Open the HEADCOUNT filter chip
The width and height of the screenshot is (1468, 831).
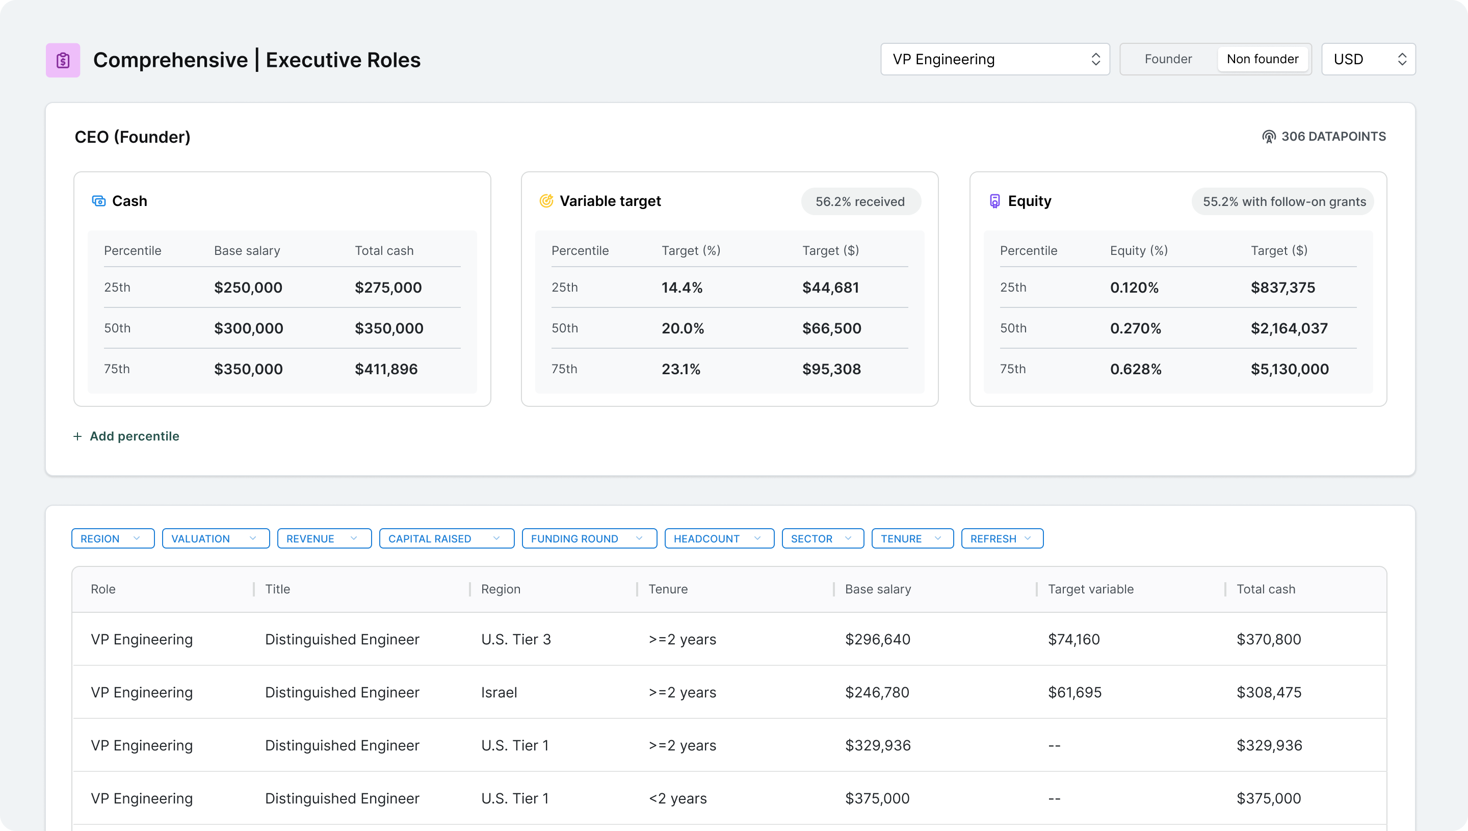coord(719,538)
